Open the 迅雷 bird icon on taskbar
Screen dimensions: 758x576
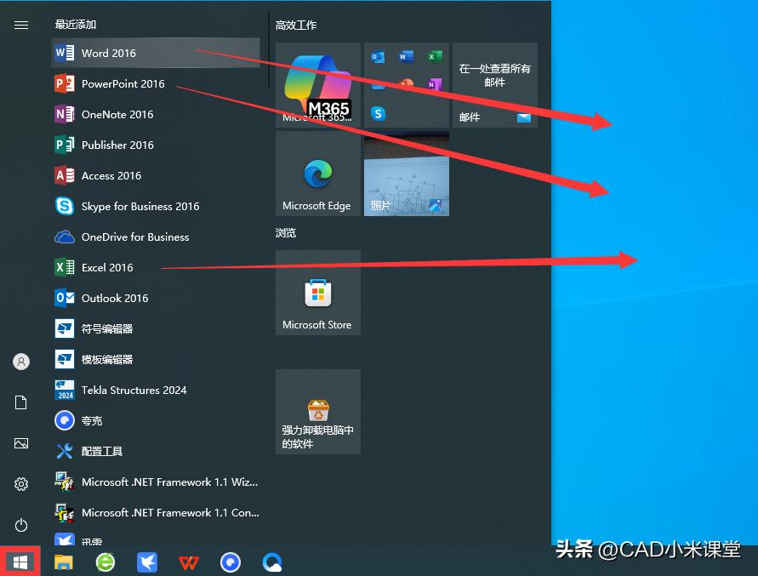point(147,562)
